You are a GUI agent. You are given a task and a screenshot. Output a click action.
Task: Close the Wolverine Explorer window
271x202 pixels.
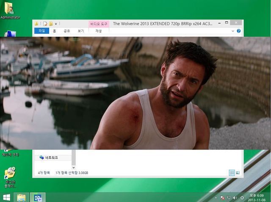[x=236, y=22]
